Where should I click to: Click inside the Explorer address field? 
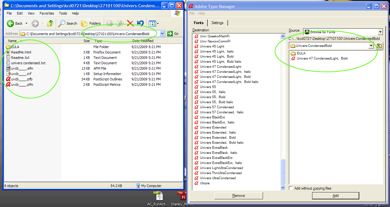(x=90, y=34)
